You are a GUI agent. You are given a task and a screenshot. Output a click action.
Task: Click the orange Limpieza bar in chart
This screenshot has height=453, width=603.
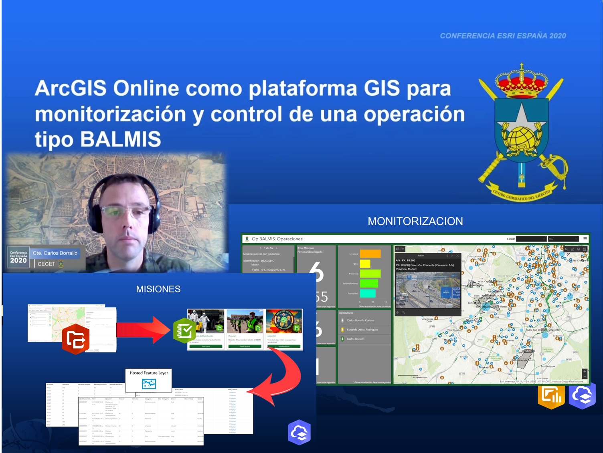tap(370, 254)
